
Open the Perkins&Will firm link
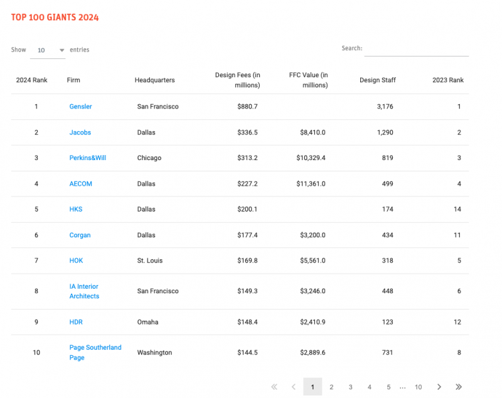(x=88, y=158)
